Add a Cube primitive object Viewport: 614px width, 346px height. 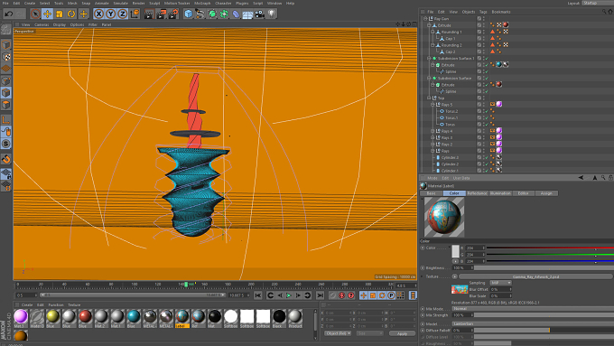[x=189, y=14]
